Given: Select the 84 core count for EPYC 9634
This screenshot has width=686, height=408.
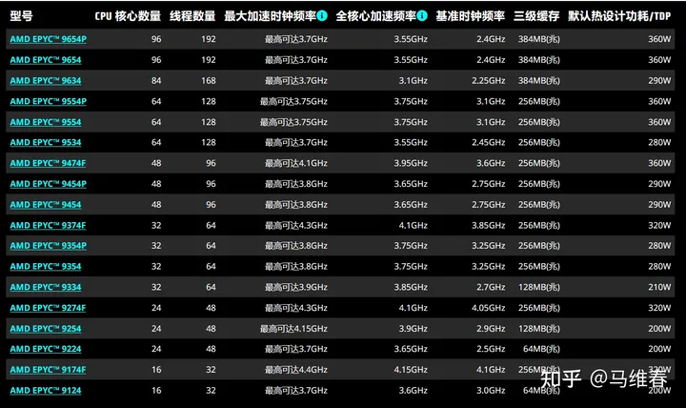Looking at the screenshot, I should (x=156, y=80).
